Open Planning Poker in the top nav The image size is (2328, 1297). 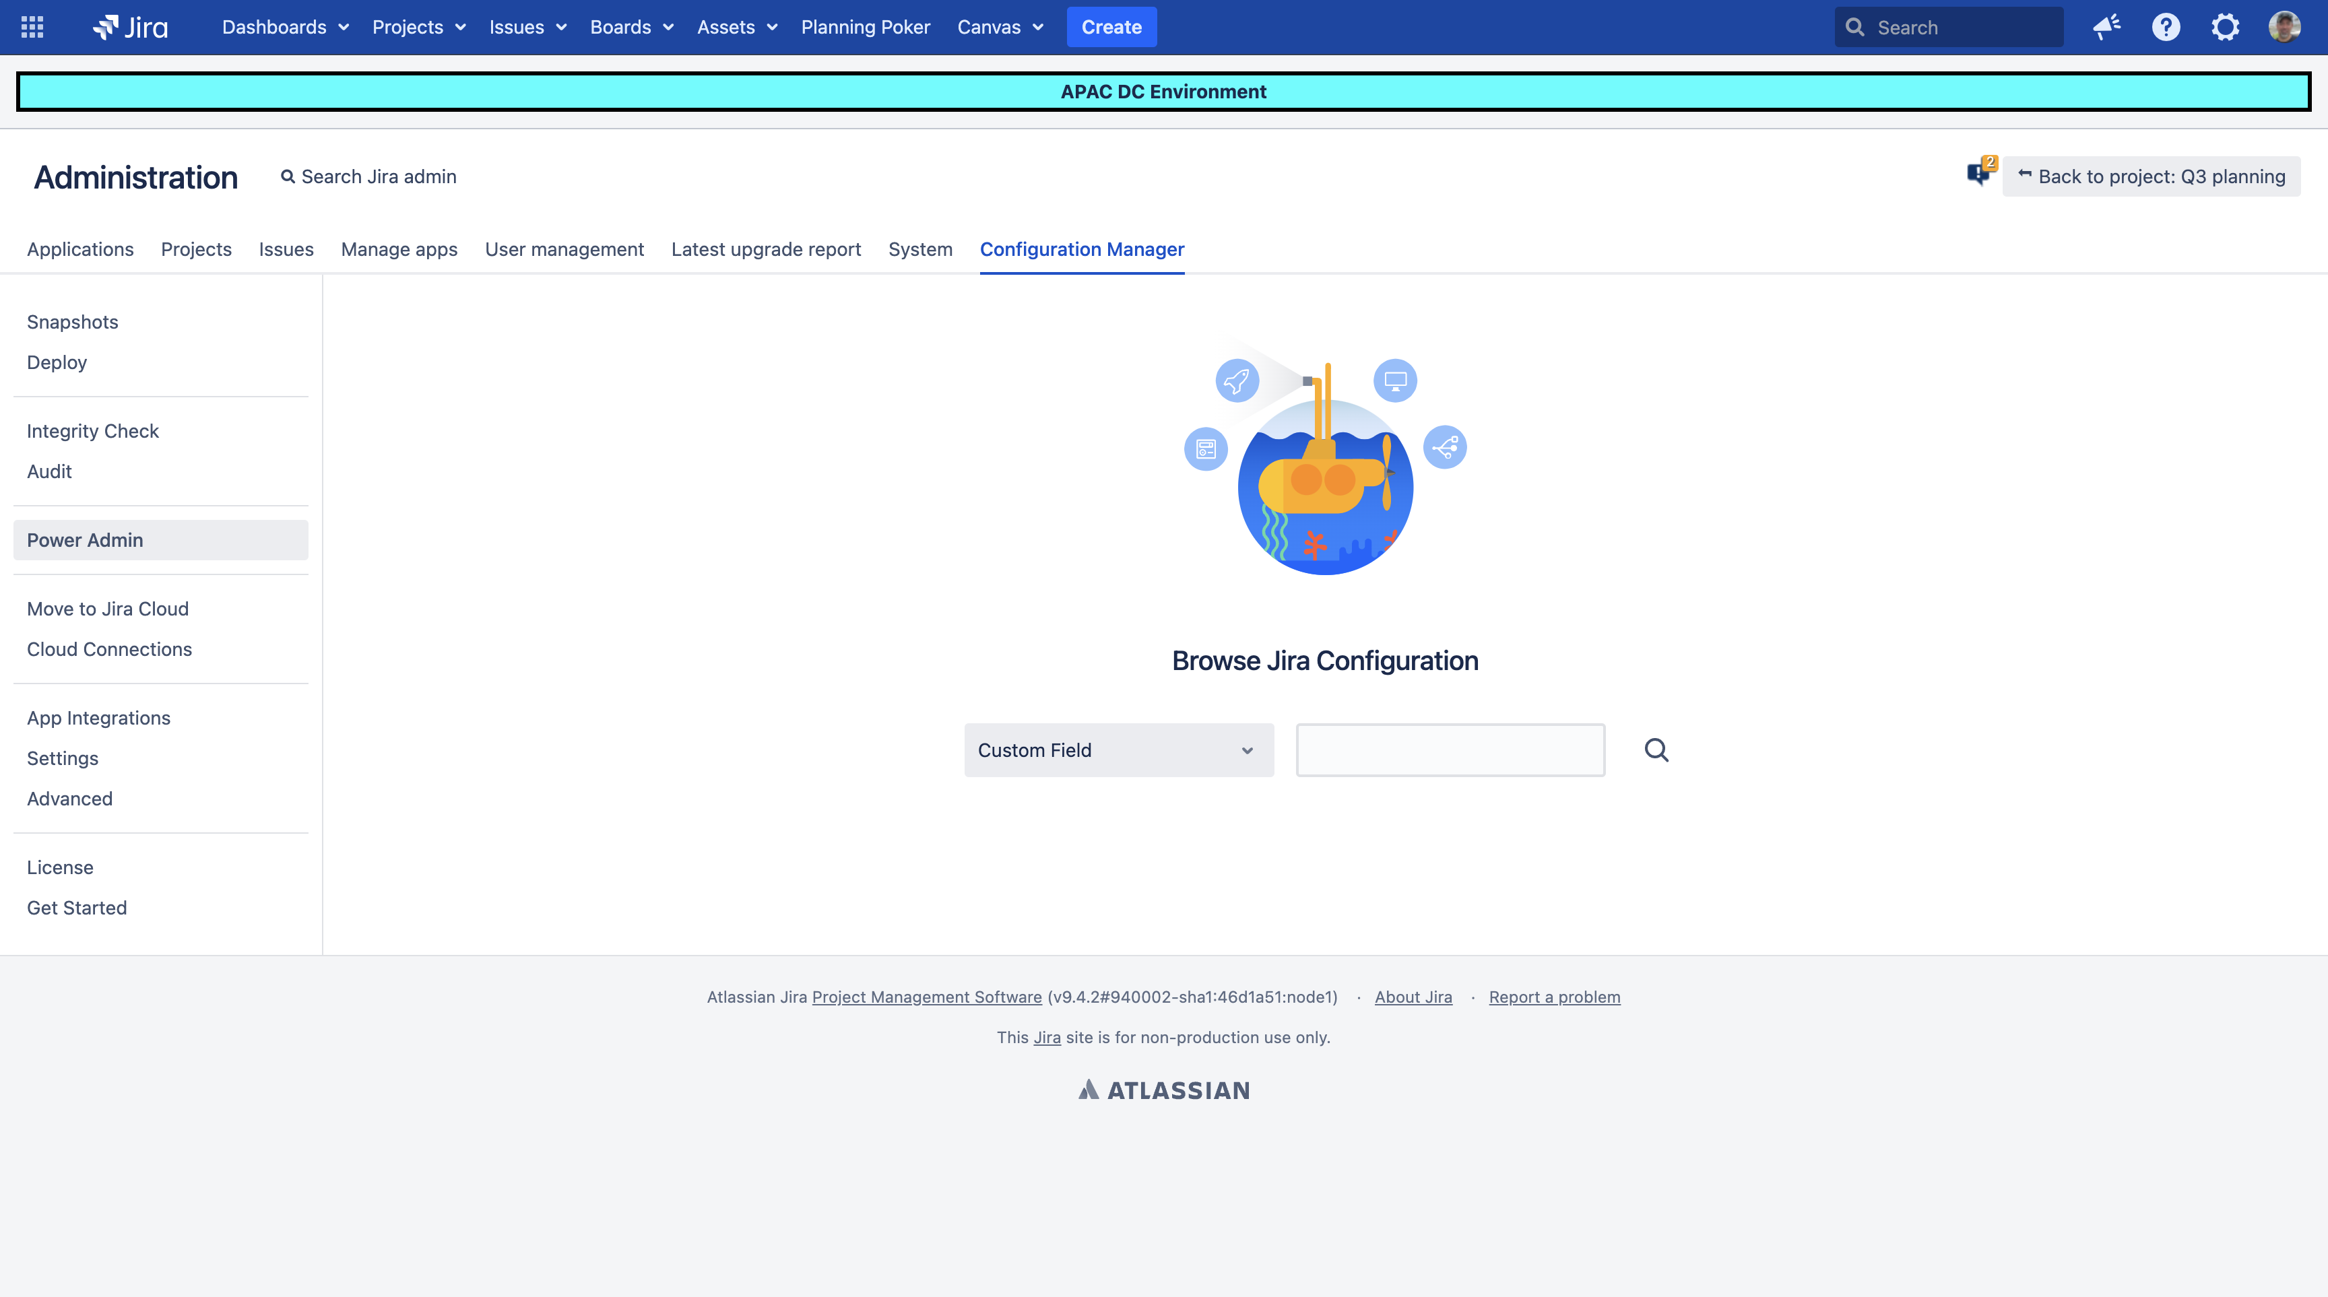(865, 27)
